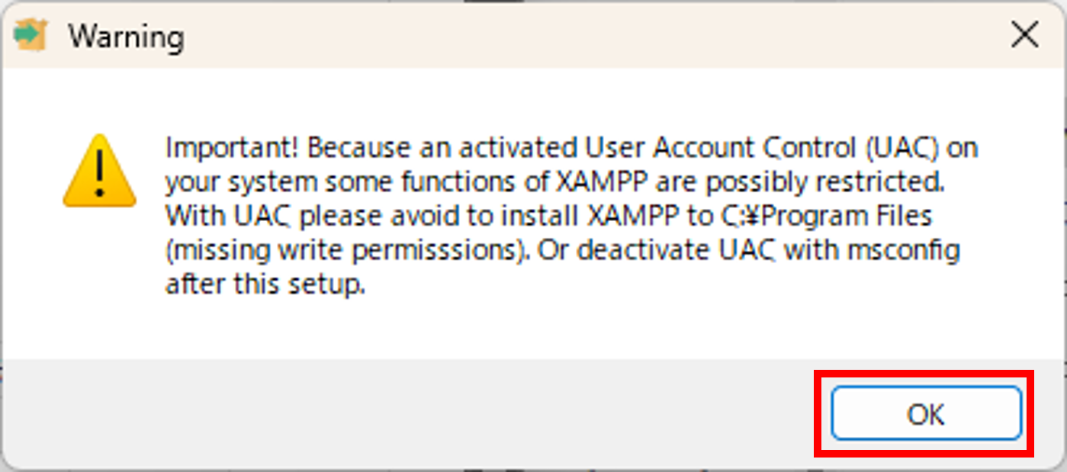Click the dialog title bar area
The width and height of the screenshot is (1067, 472).
534,34
